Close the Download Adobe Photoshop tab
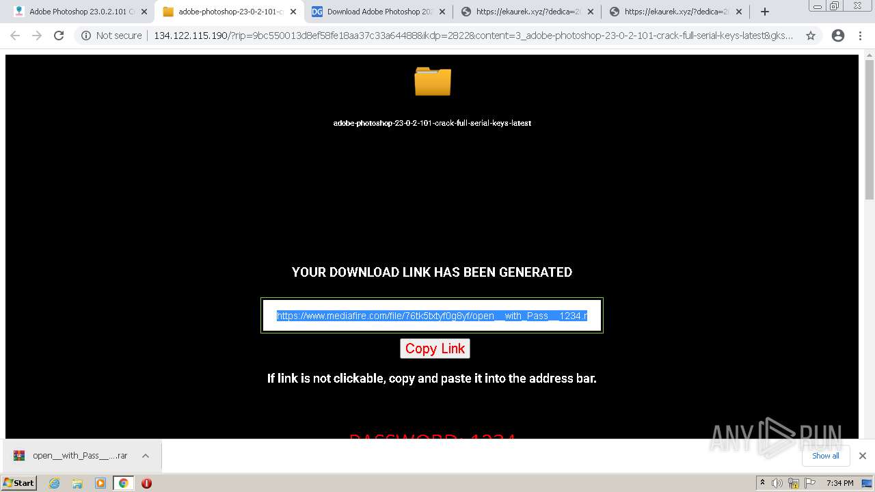This screenshot has height=492, width=875. pos(442,12)
